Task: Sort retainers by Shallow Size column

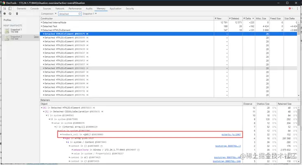Action: 267,104
